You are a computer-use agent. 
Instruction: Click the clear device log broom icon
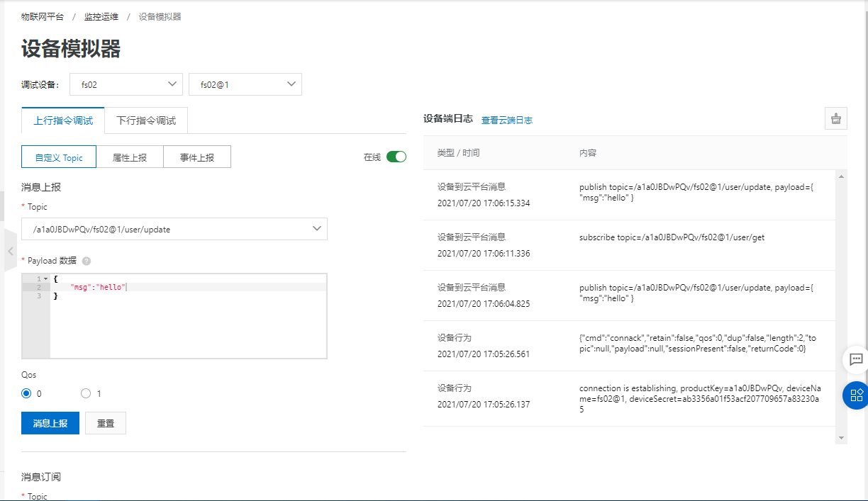[835, 119]
